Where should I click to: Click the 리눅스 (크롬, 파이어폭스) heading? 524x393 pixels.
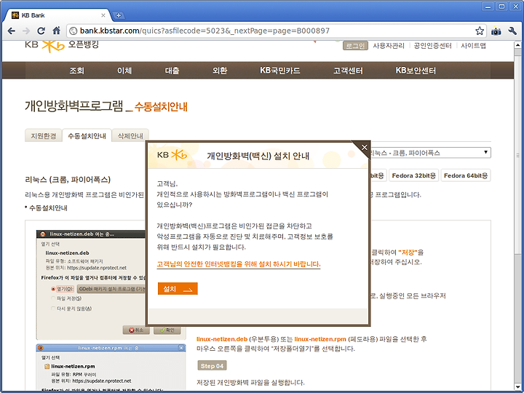[68, 180]
